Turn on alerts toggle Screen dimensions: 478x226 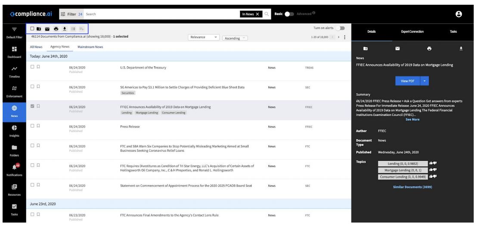(x=340, y=28)
